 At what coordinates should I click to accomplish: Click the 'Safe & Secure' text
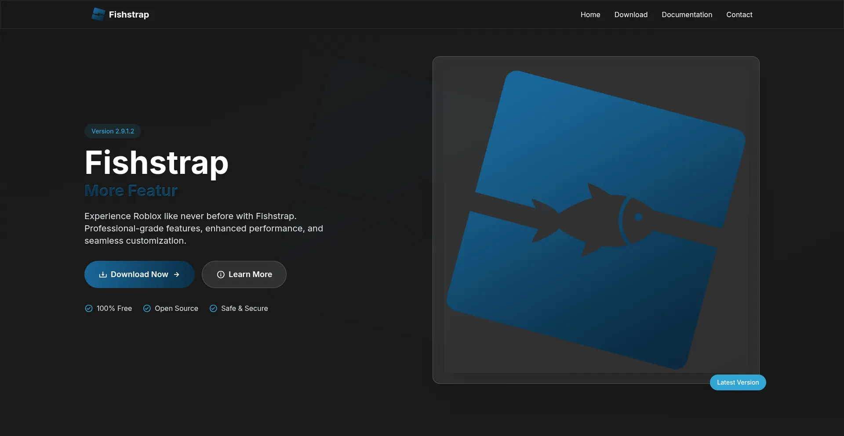244,308
